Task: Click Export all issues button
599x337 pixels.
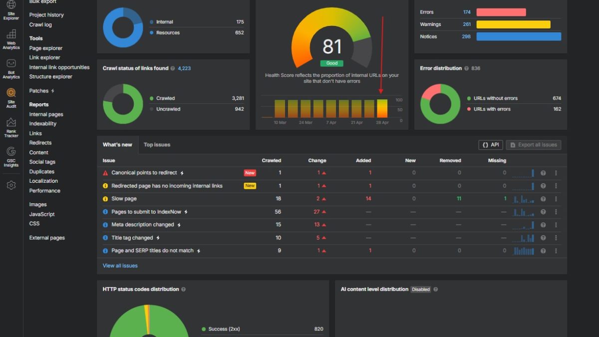Action: (x=534, y=145)
